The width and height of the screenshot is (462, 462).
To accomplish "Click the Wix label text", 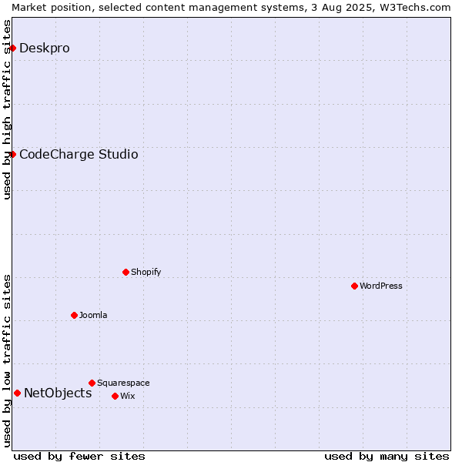I will [128, 396].
